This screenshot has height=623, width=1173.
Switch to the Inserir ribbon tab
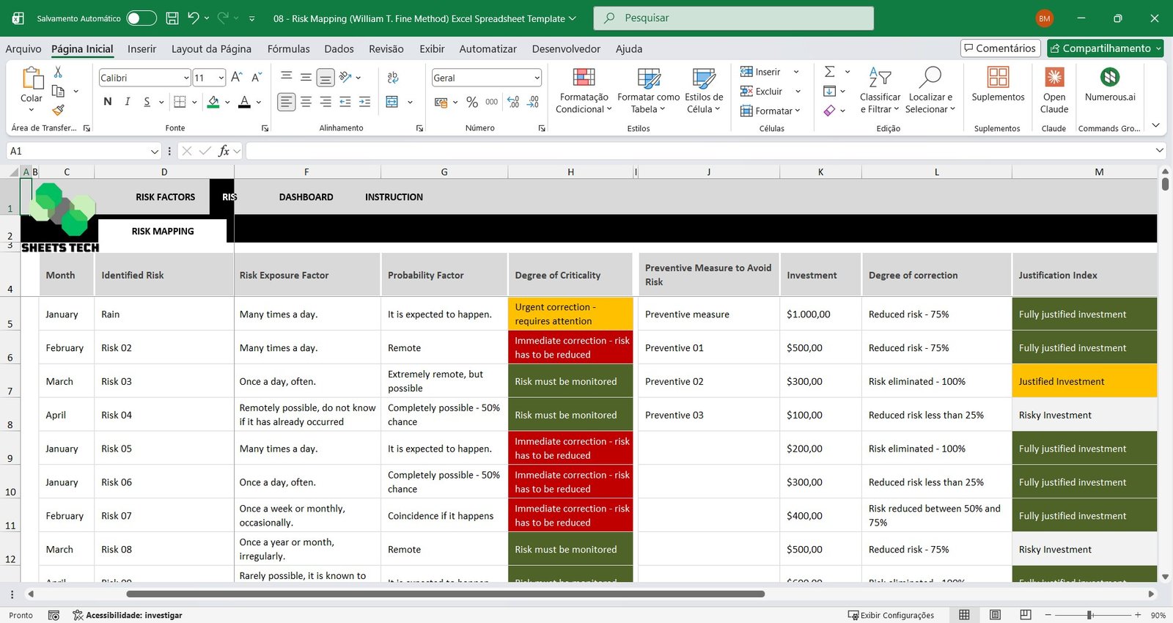pyautogui.click(x=141, y=49)
